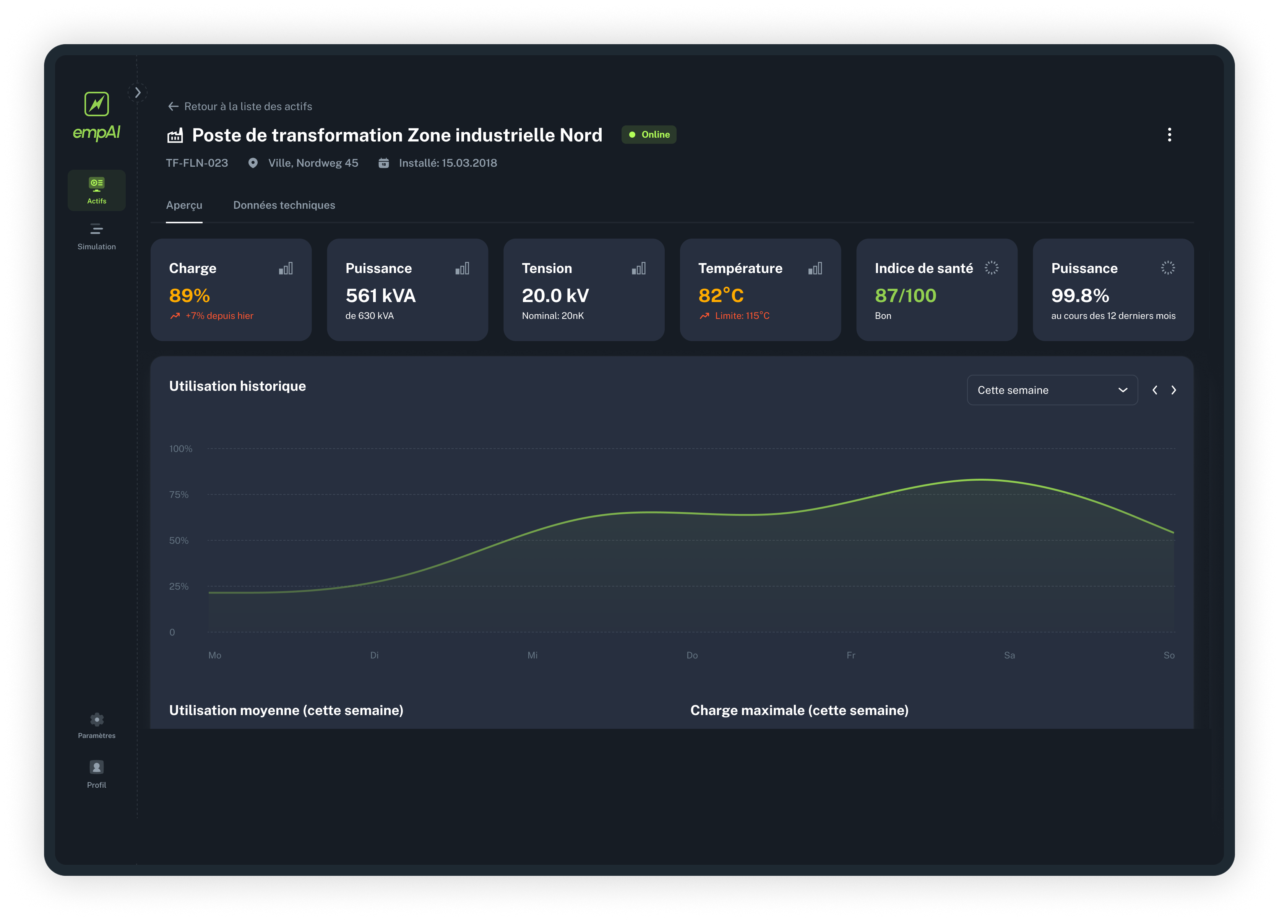
Task: Go to previous week in chart
Action: (x=1154, y=390)
